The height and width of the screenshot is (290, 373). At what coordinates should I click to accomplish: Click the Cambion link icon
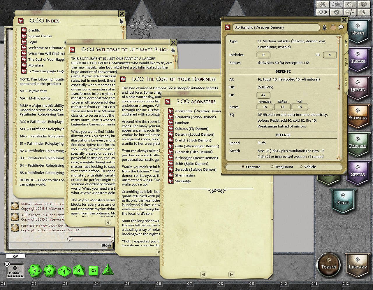point(171,123)
